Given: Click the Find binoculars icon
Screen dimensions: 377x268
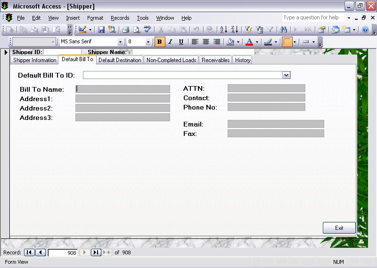Looking at the screenshot, I should click(284, 30).
